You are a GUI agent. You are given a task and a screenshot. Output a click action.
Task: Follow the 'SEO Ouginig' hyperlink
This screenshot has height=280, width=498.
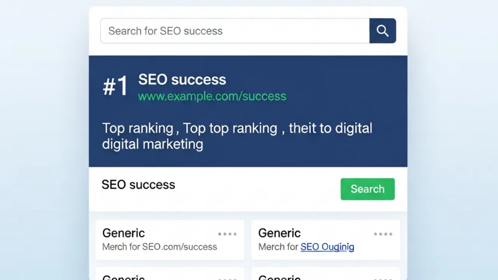pos(327,247)
